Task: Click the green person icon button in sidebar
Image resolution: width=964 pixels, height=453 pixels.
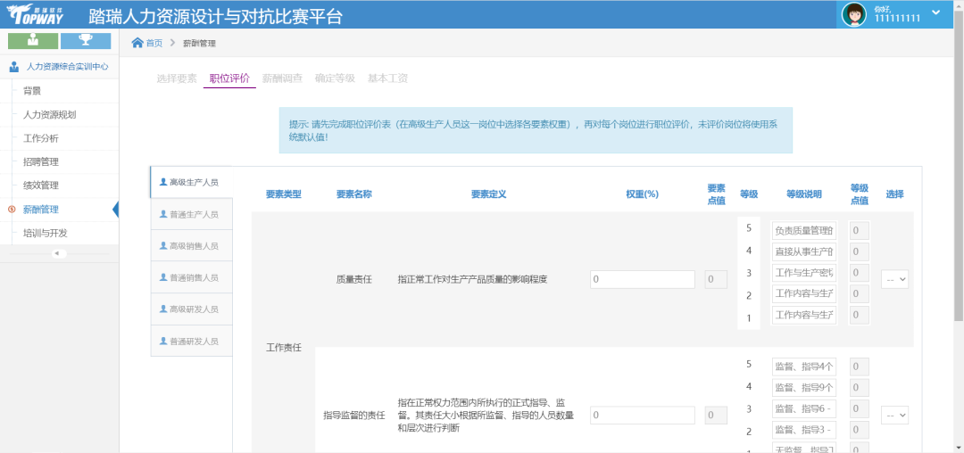Action: point(33,40)
